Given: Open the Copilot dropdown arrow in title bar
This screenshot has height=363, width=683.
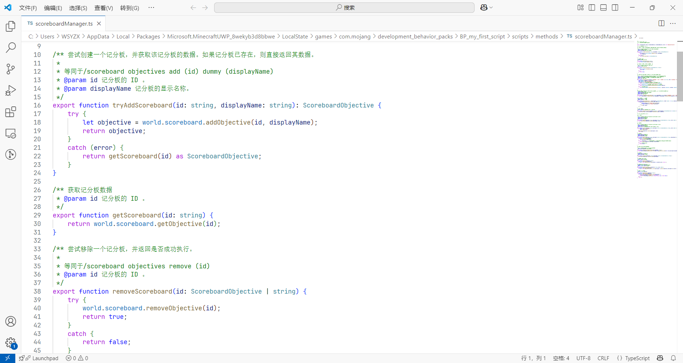Looking at the screenshot, I should point(491,7).
